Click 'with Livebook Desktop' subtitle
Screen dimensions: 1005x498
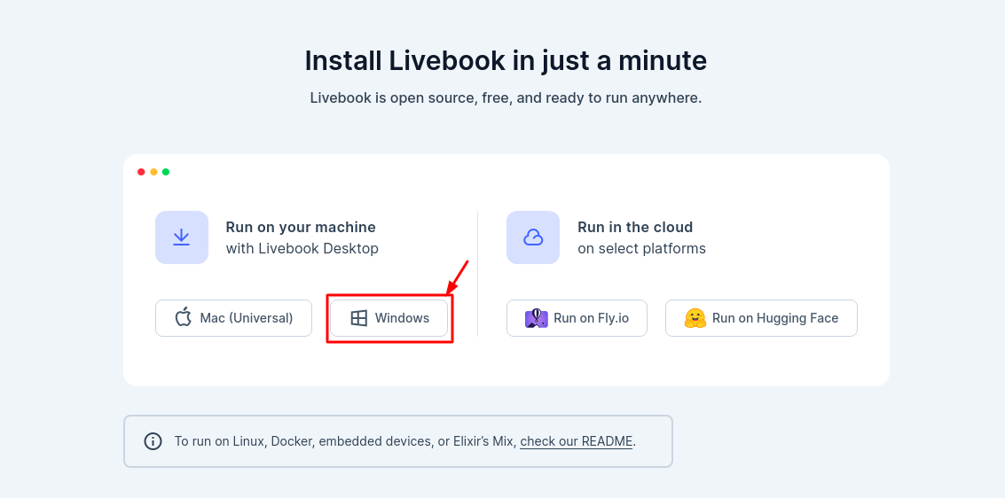(x=302, y=248)
